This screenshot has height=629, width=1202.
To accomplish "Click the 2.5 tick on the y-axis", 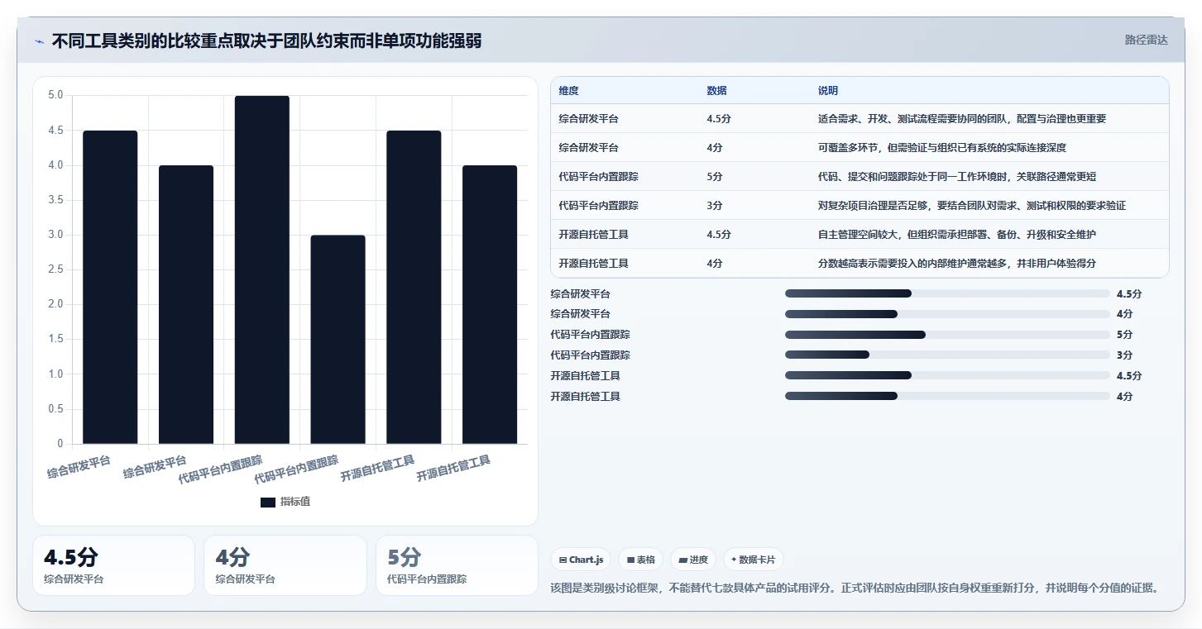I will pos(55,269).
